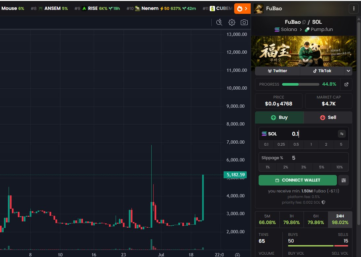The image size is (361, 257).
Task: Open chart settings gear
Action: (232, 22)
